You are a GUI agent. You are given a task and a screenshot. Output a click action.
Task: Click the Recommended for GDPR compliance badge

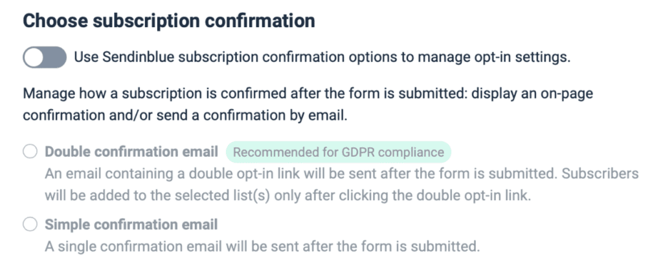[x=338, y=152]
